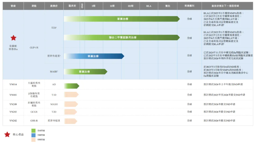The width and height of the screenshot is (259, 144).
Task: Click the peach arrow bar for YN209
Action: tap(70, 104)
